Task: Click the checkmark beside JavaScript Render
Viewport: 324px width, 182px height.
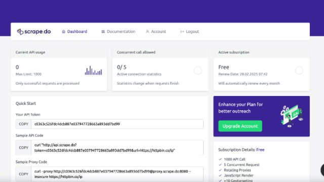Action: (220, 175)
